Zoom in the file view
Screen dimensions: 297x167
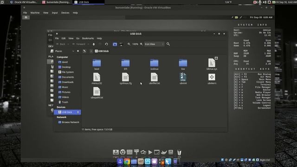click(x=141, y=44)
